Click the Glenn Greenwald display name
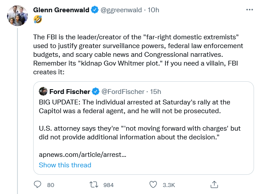 pos(61,10)
